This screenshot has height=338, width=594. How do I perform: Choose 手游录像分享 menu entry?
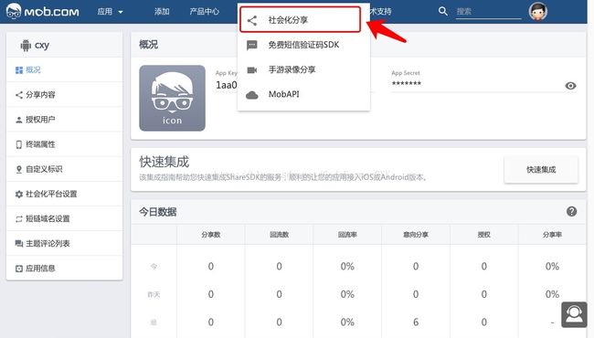click(303, 69)
